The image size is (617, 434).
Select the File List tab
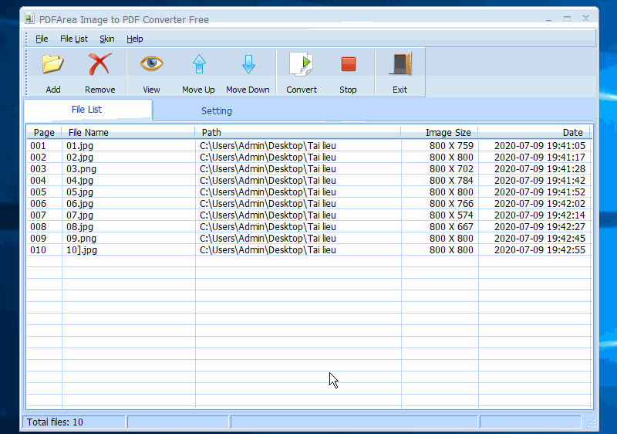click(86, 109)
